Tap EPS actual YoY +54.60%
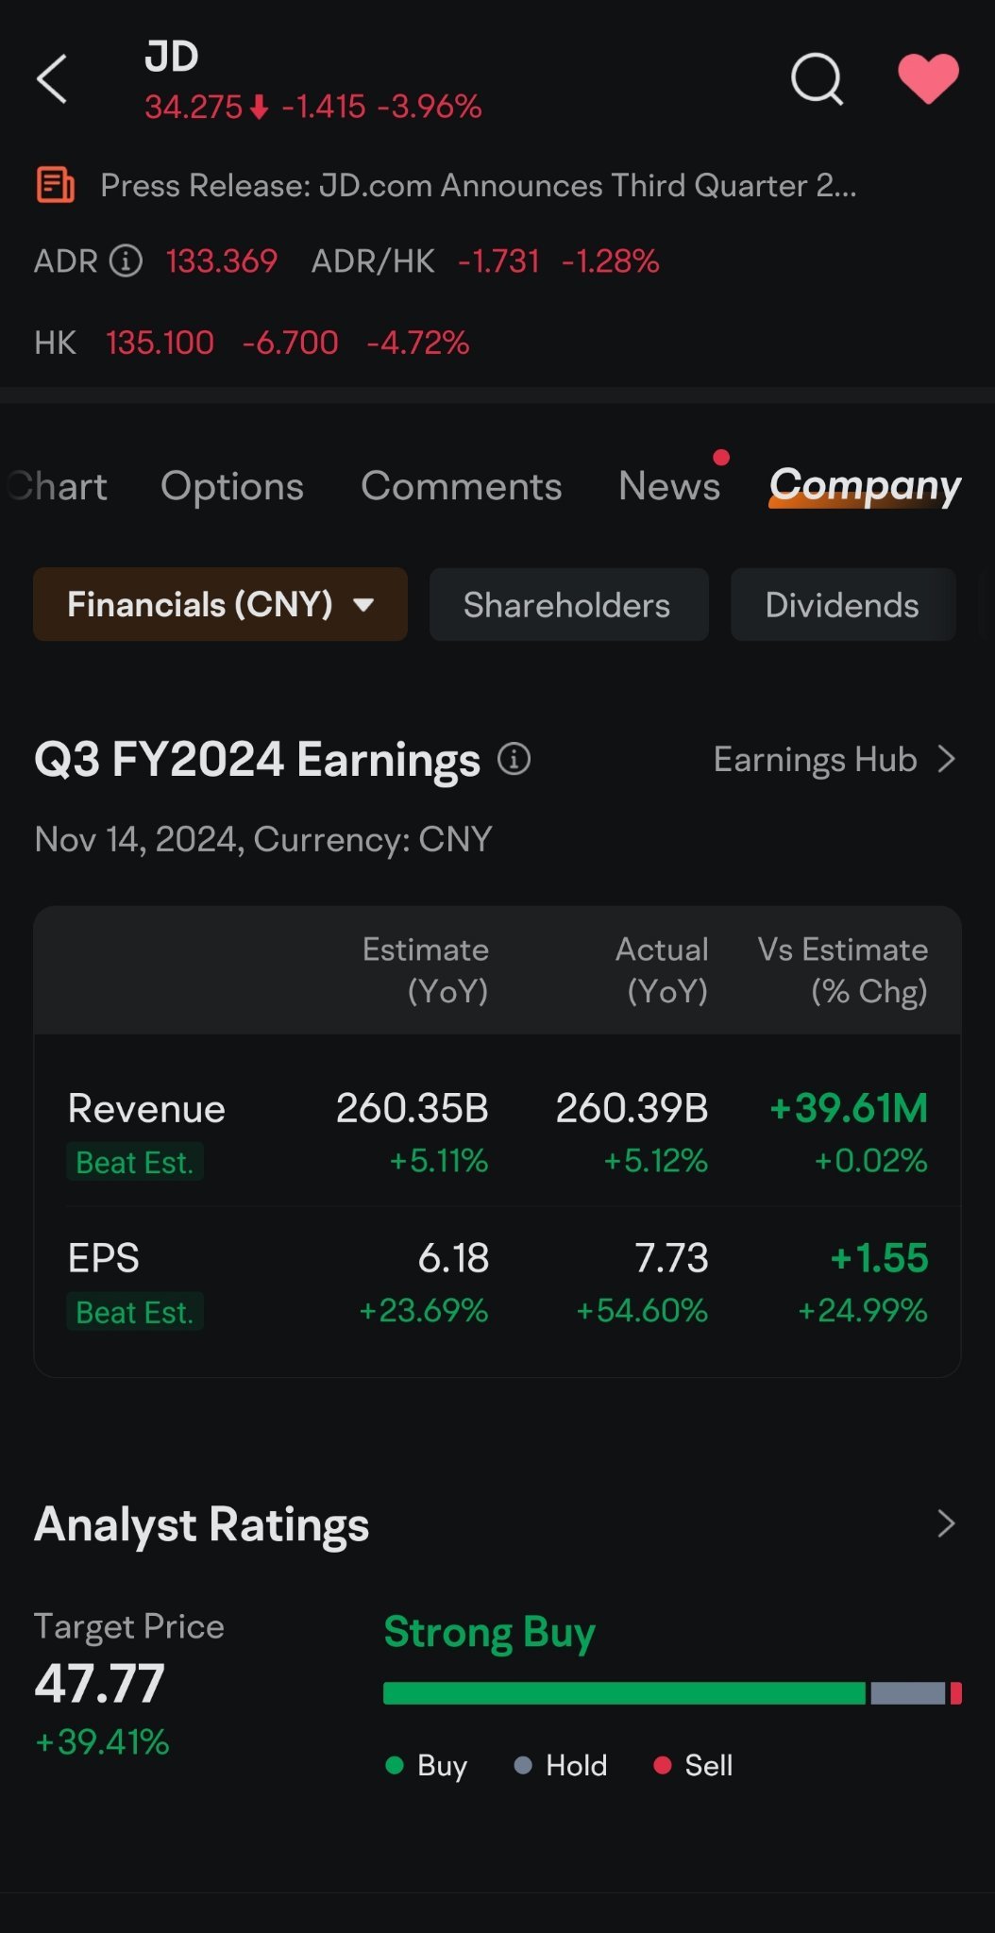995x1933 pixels. (642, 1310)
